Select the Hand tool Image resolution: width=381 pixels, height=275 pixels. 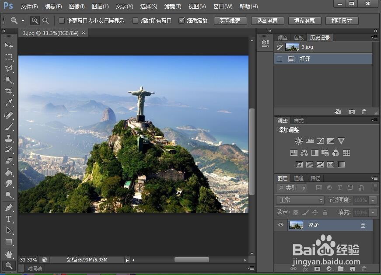[x=9, y=254]
